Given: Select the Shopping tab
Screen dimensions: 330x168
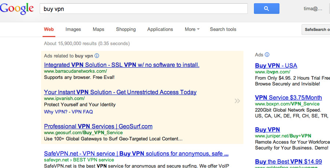Looking at the screenshot, I should [126, 29].
